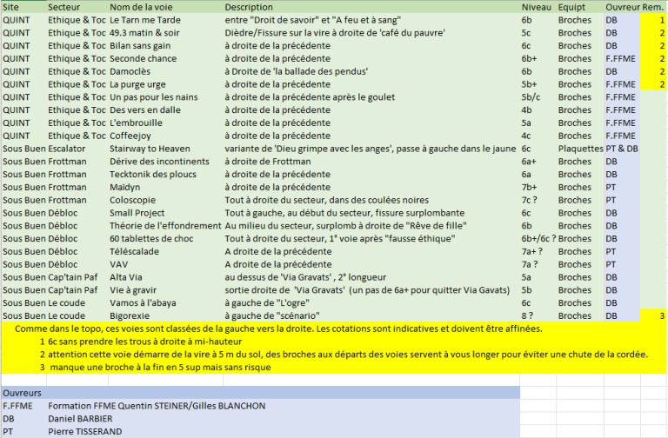Select cell 'Le Tarn me Tarde'

tap(166, 20)
